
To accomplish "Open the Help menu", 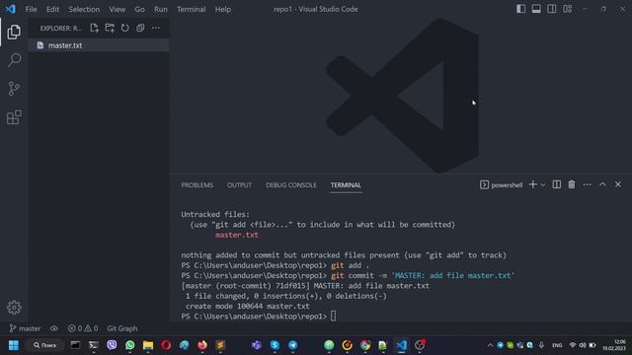I will [222, 9].
